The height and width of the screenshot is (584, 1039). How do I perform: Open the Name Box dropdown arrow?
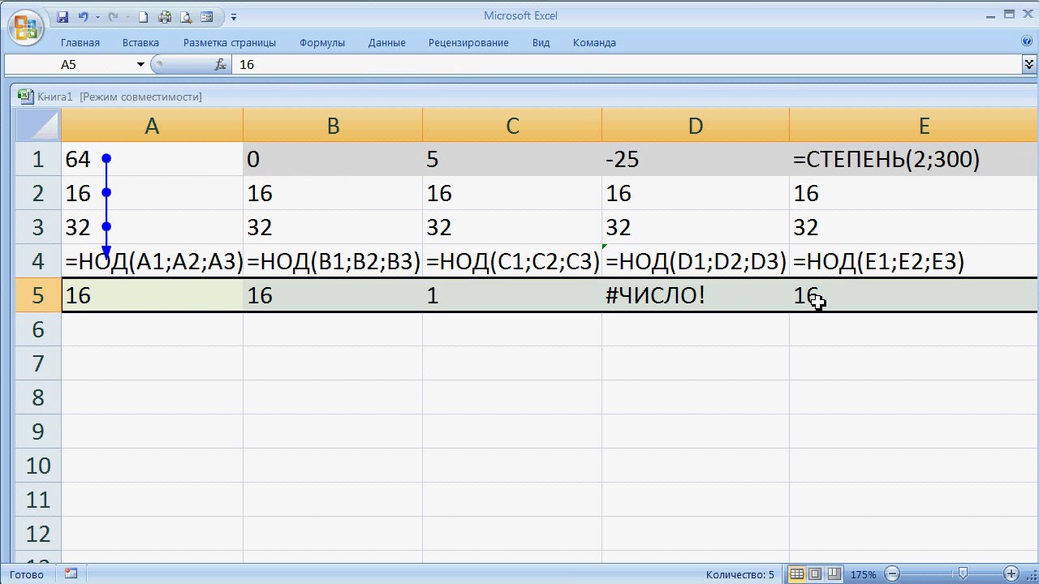click(140, 64)
